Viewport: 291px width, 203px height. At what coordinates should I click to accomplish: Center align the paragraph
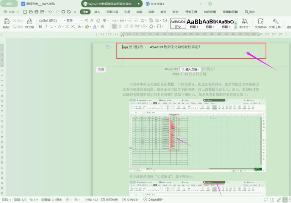coord(120,27)
